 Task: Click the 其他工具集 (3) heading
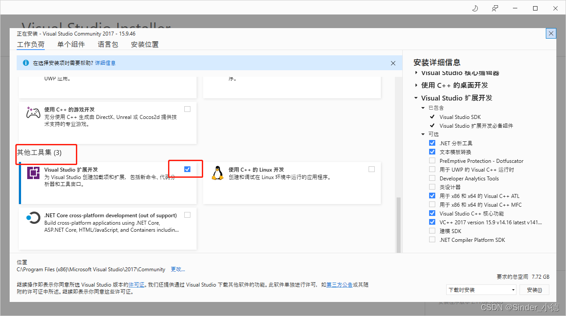tap(39, 153)
